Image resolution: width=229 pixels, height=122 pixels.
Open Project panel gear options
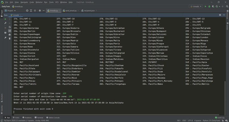coord(40,11)
